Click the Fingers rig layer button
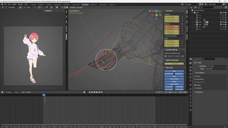Image resolution: width=228 pixels, height=128 pixels. tap(174, 81)
